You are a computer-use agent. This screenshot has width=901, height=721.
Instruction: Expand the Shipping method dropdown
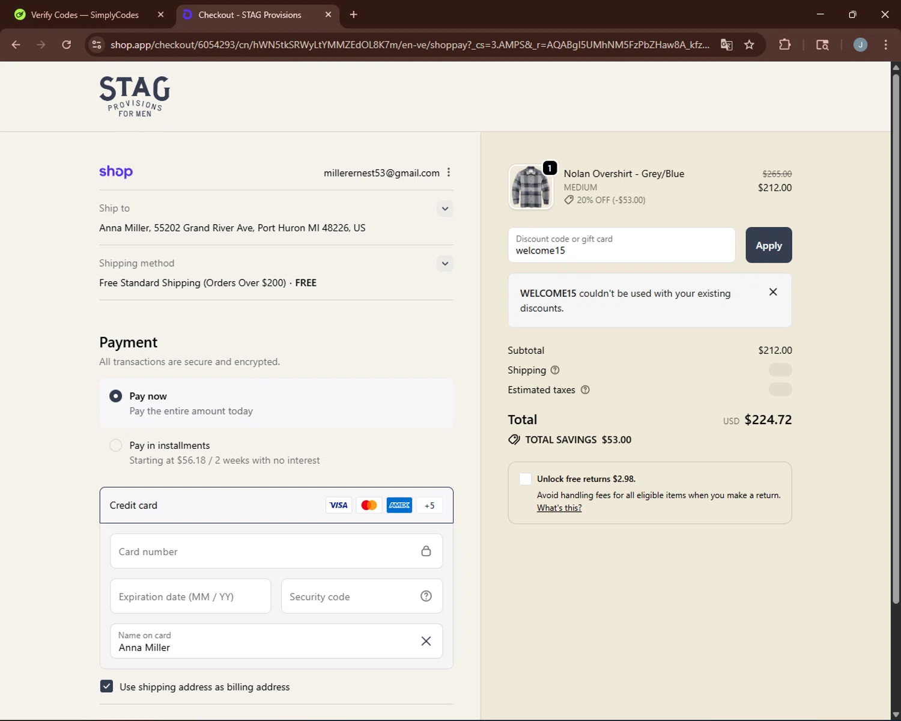[445, 264]
